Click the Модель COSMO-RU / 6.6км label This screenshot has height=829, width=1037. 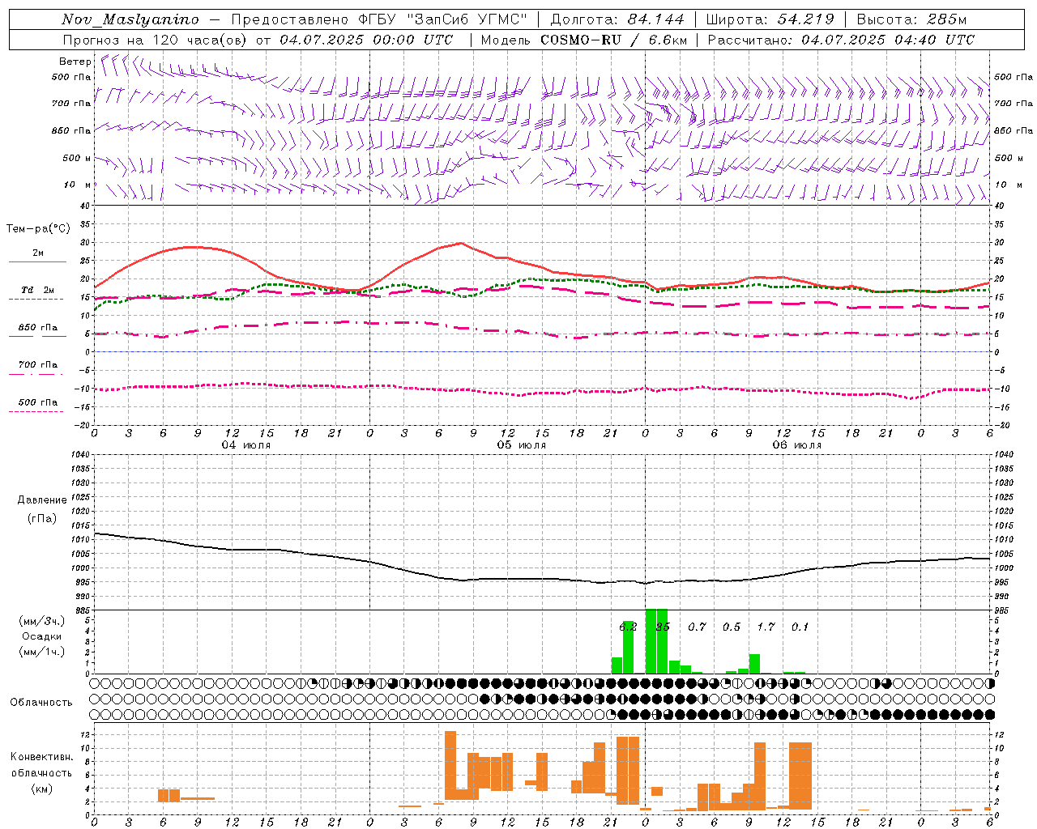pos(584,40)
